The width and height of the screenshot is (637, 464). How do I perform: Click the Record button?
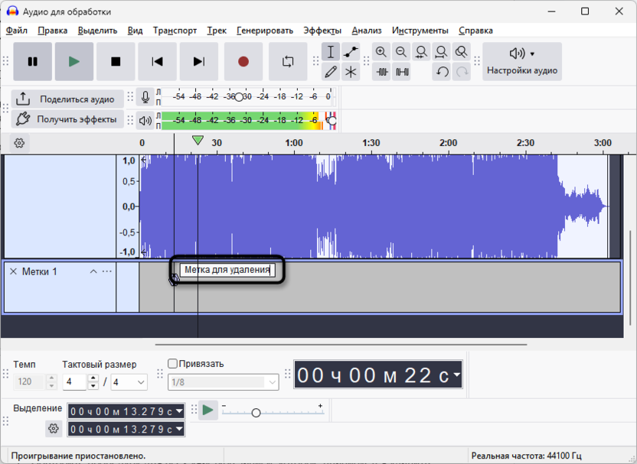click(243, 62)
